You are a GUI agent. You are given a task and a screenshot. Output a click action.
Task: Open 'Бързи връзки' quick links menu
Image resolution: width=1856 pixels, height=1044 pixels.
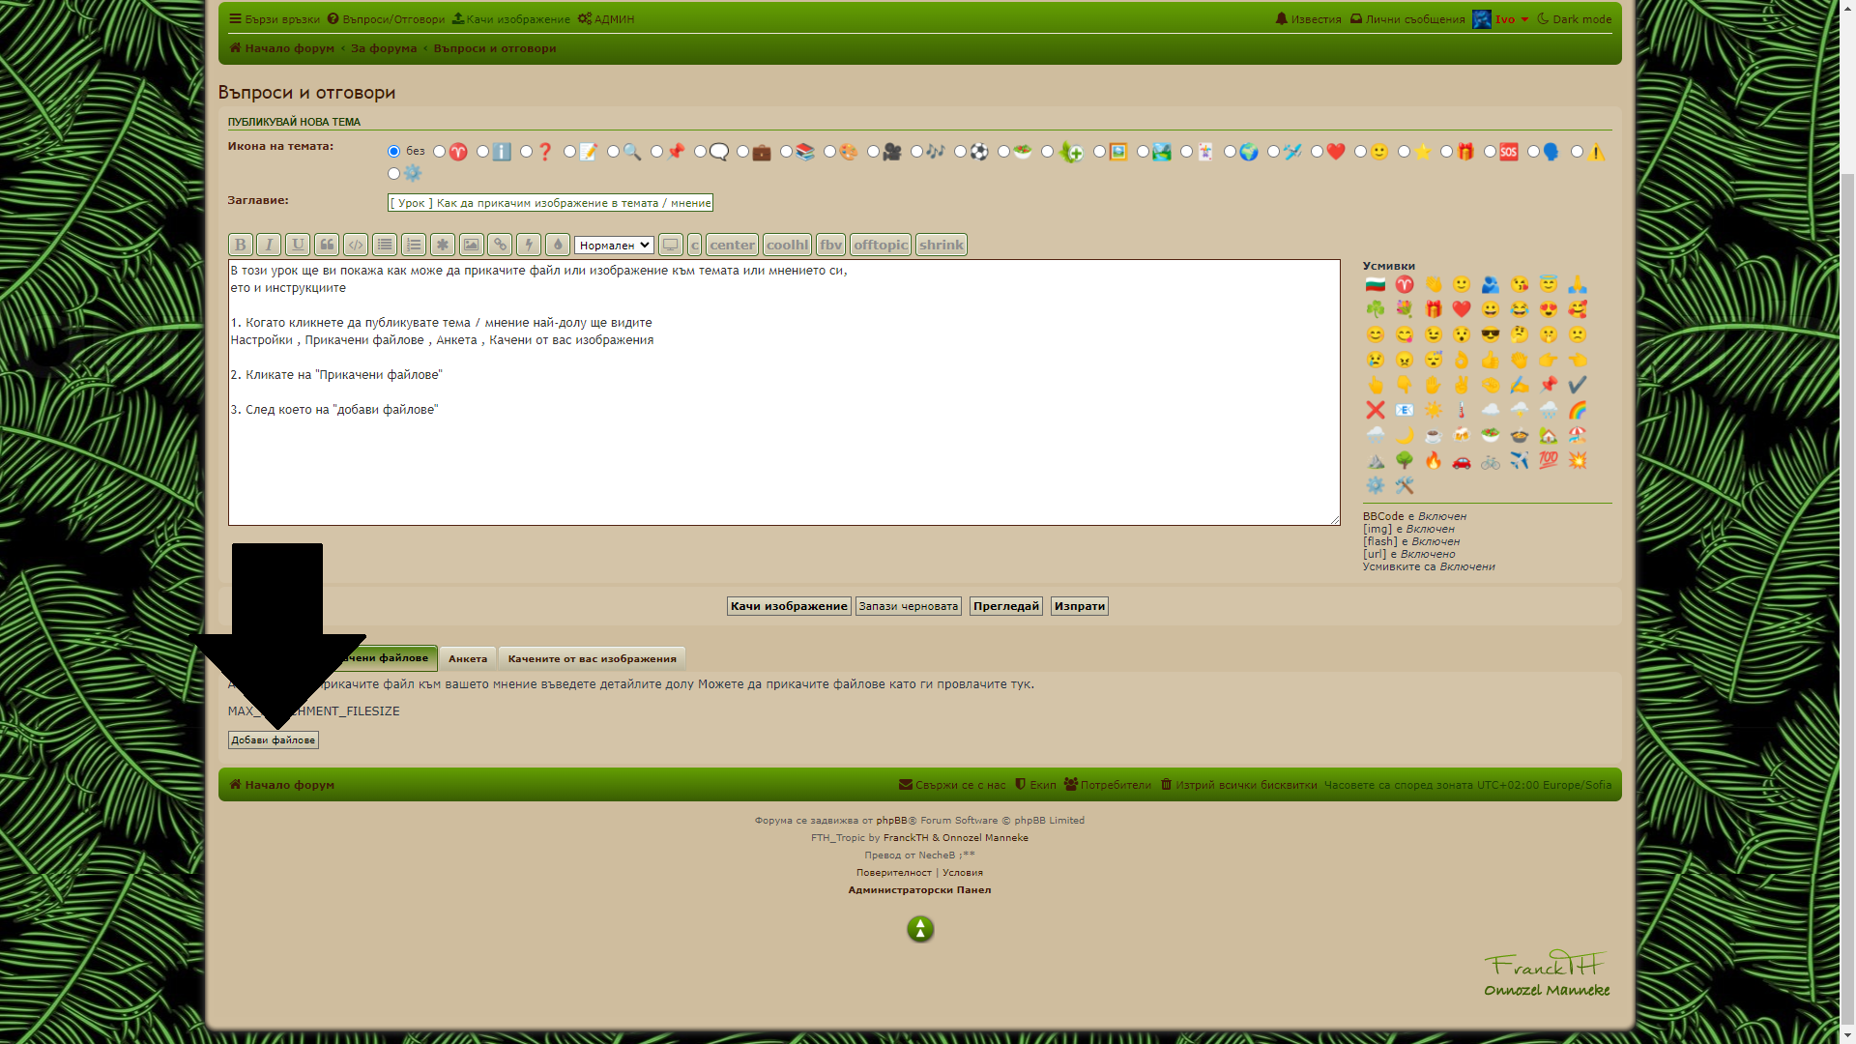[275, 19]
